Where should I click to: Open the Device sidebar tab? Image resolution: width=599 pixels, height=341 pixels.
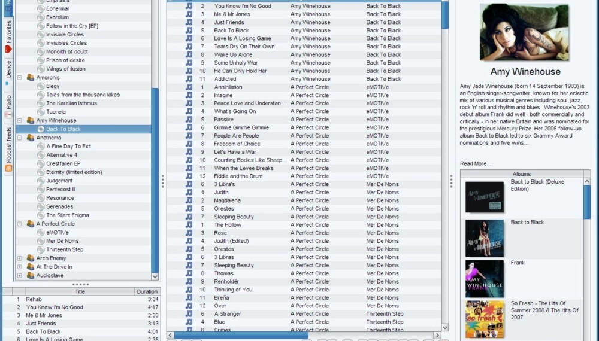point(8,75)
